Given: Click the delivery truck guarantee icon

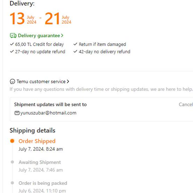Looking at the screenshot, I should [13, 36].
